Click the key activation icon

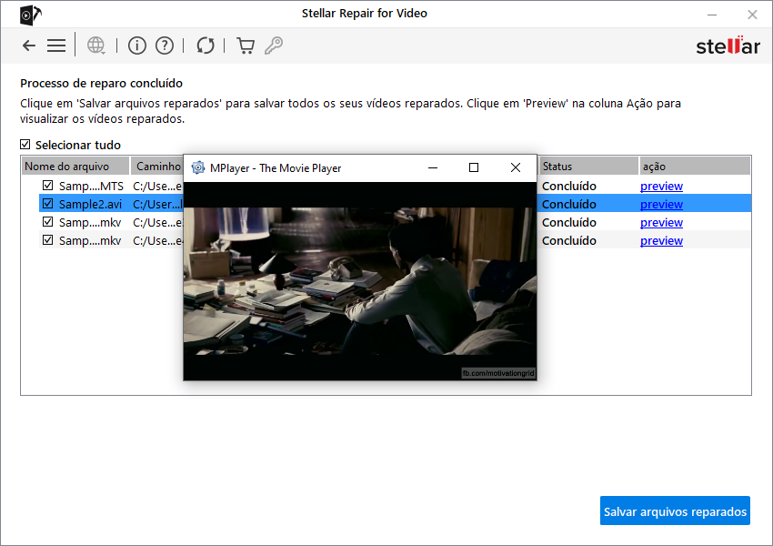point(273,45)
